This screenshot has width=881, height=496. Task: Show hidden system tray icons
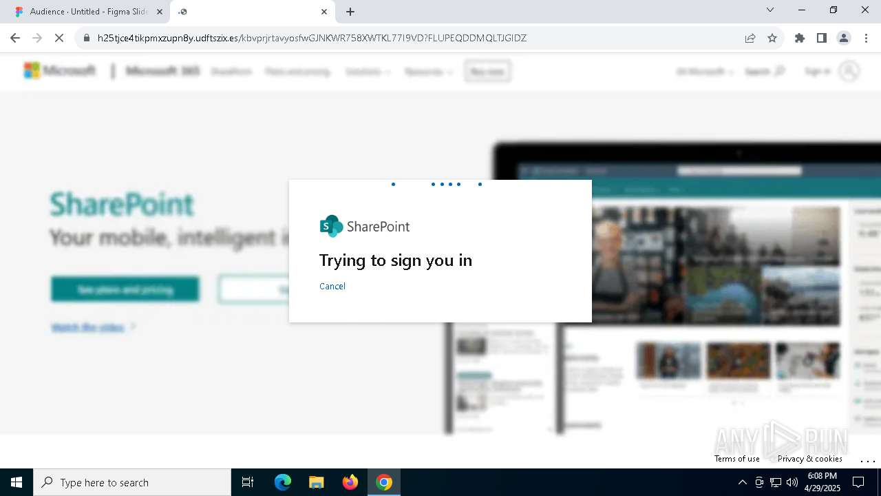pyautogui.click(x=742, y=482)
